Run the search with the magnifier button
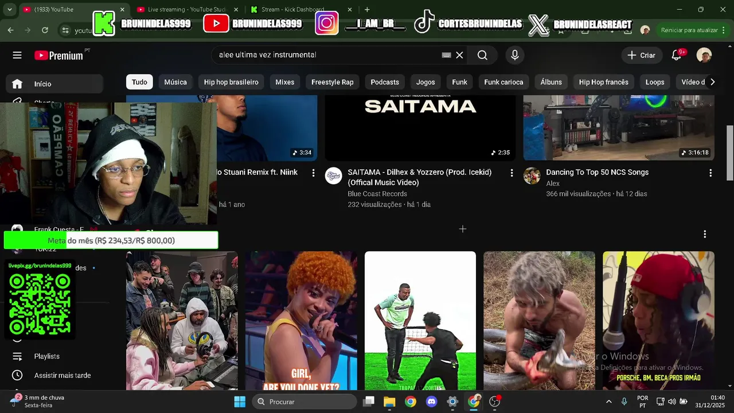The width and height of the screenshot is (734, 413). click(x=482, y=55)
